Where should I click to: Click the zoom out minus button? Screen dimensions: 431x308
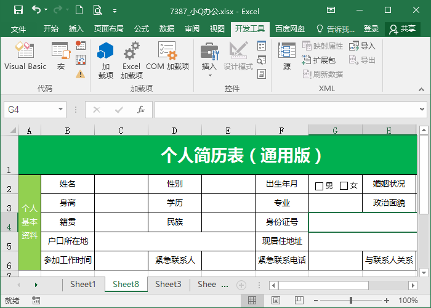[316, 301]
